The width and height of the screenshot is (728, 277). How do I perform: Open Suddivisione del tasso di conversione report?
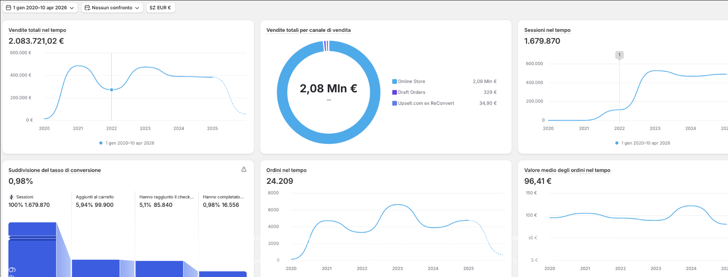click(x=54, y=170)
